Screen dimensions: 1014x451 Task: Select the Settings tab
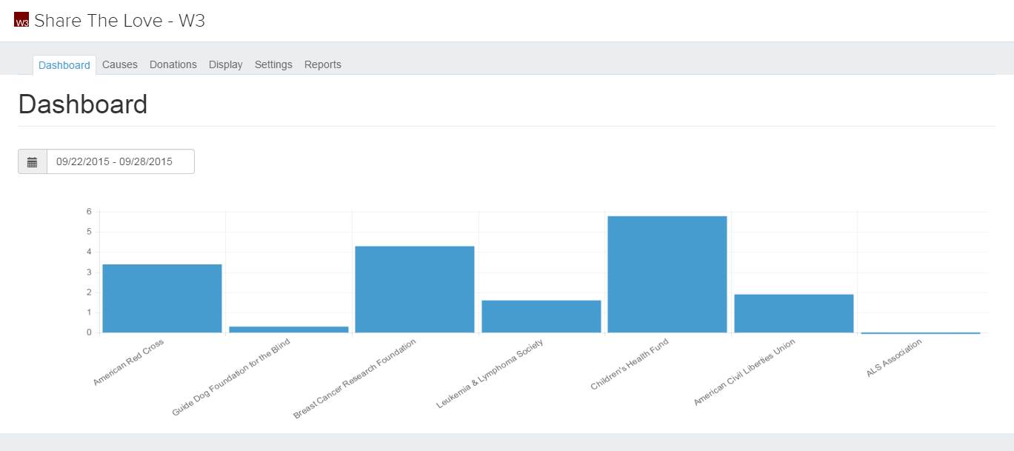click(273, 64)
